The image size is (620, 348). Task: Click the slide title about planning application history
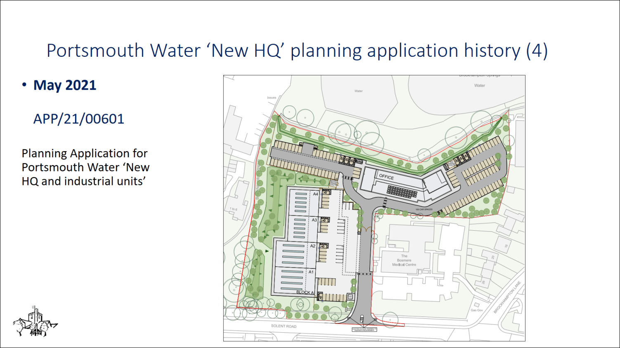297,51
